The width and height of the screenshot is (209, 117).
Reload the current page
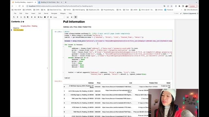tap(20, 6)
